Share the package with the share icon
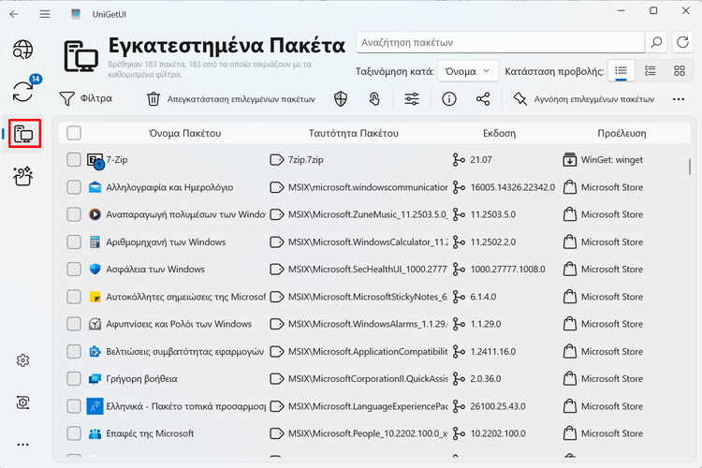This screenshot has height=468, width=702. click(x=483, y=99)
